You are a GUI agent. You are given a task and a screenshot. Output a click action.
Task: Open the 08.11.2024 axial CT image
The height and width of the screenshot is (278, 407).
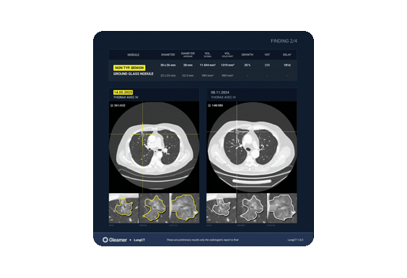[252, 147]
